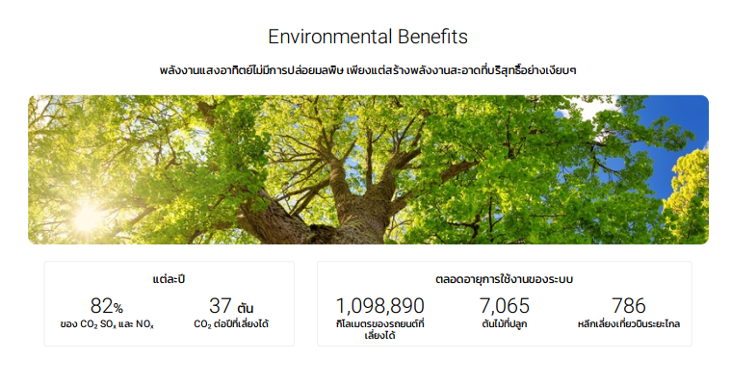
Task: Click the 786 flights avoided number
Action: pos(629,306)
